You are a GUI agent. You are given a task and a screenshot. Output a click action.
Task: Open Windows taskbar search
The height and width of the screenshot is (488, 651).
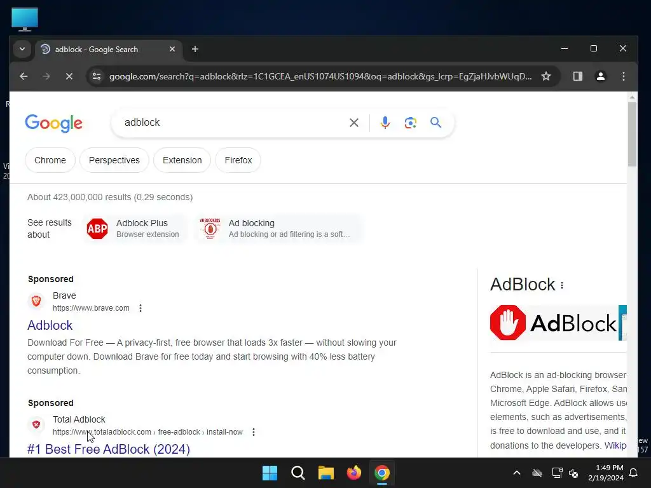click(298, 473)
